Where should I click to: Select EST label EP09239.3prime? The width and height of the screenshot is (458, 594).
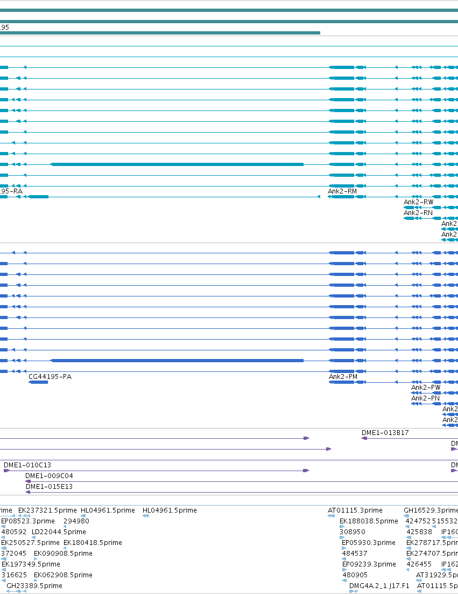point(369,564)
